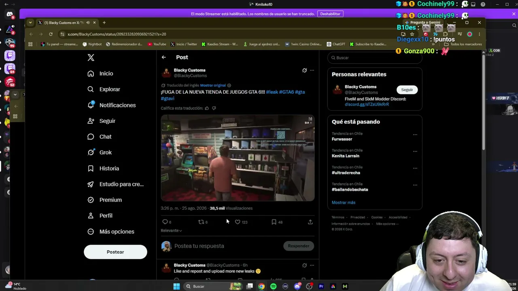Open the Inicio / Twitter bookmark

click(184, 44)
